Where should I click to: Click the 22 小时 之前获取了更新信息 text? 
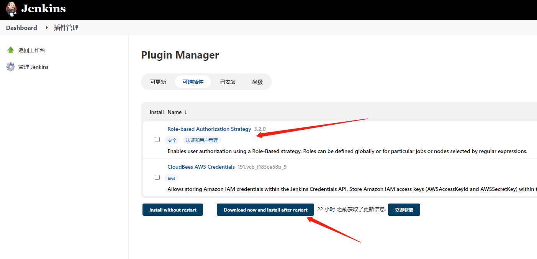pyautogui.click(x=351, y=209)
